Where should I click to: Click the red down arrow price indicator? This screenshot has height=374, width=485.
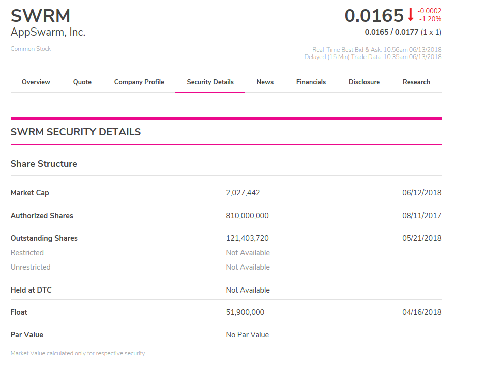coord(410,15)
